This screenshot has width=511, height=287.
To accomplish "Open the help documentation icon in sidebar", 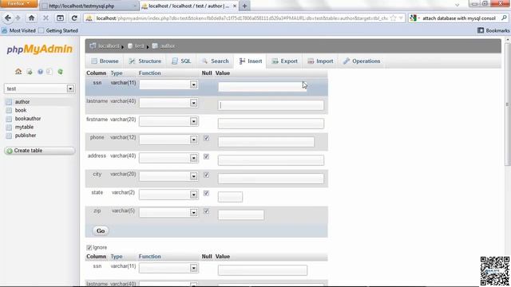I will coord(40,72).
